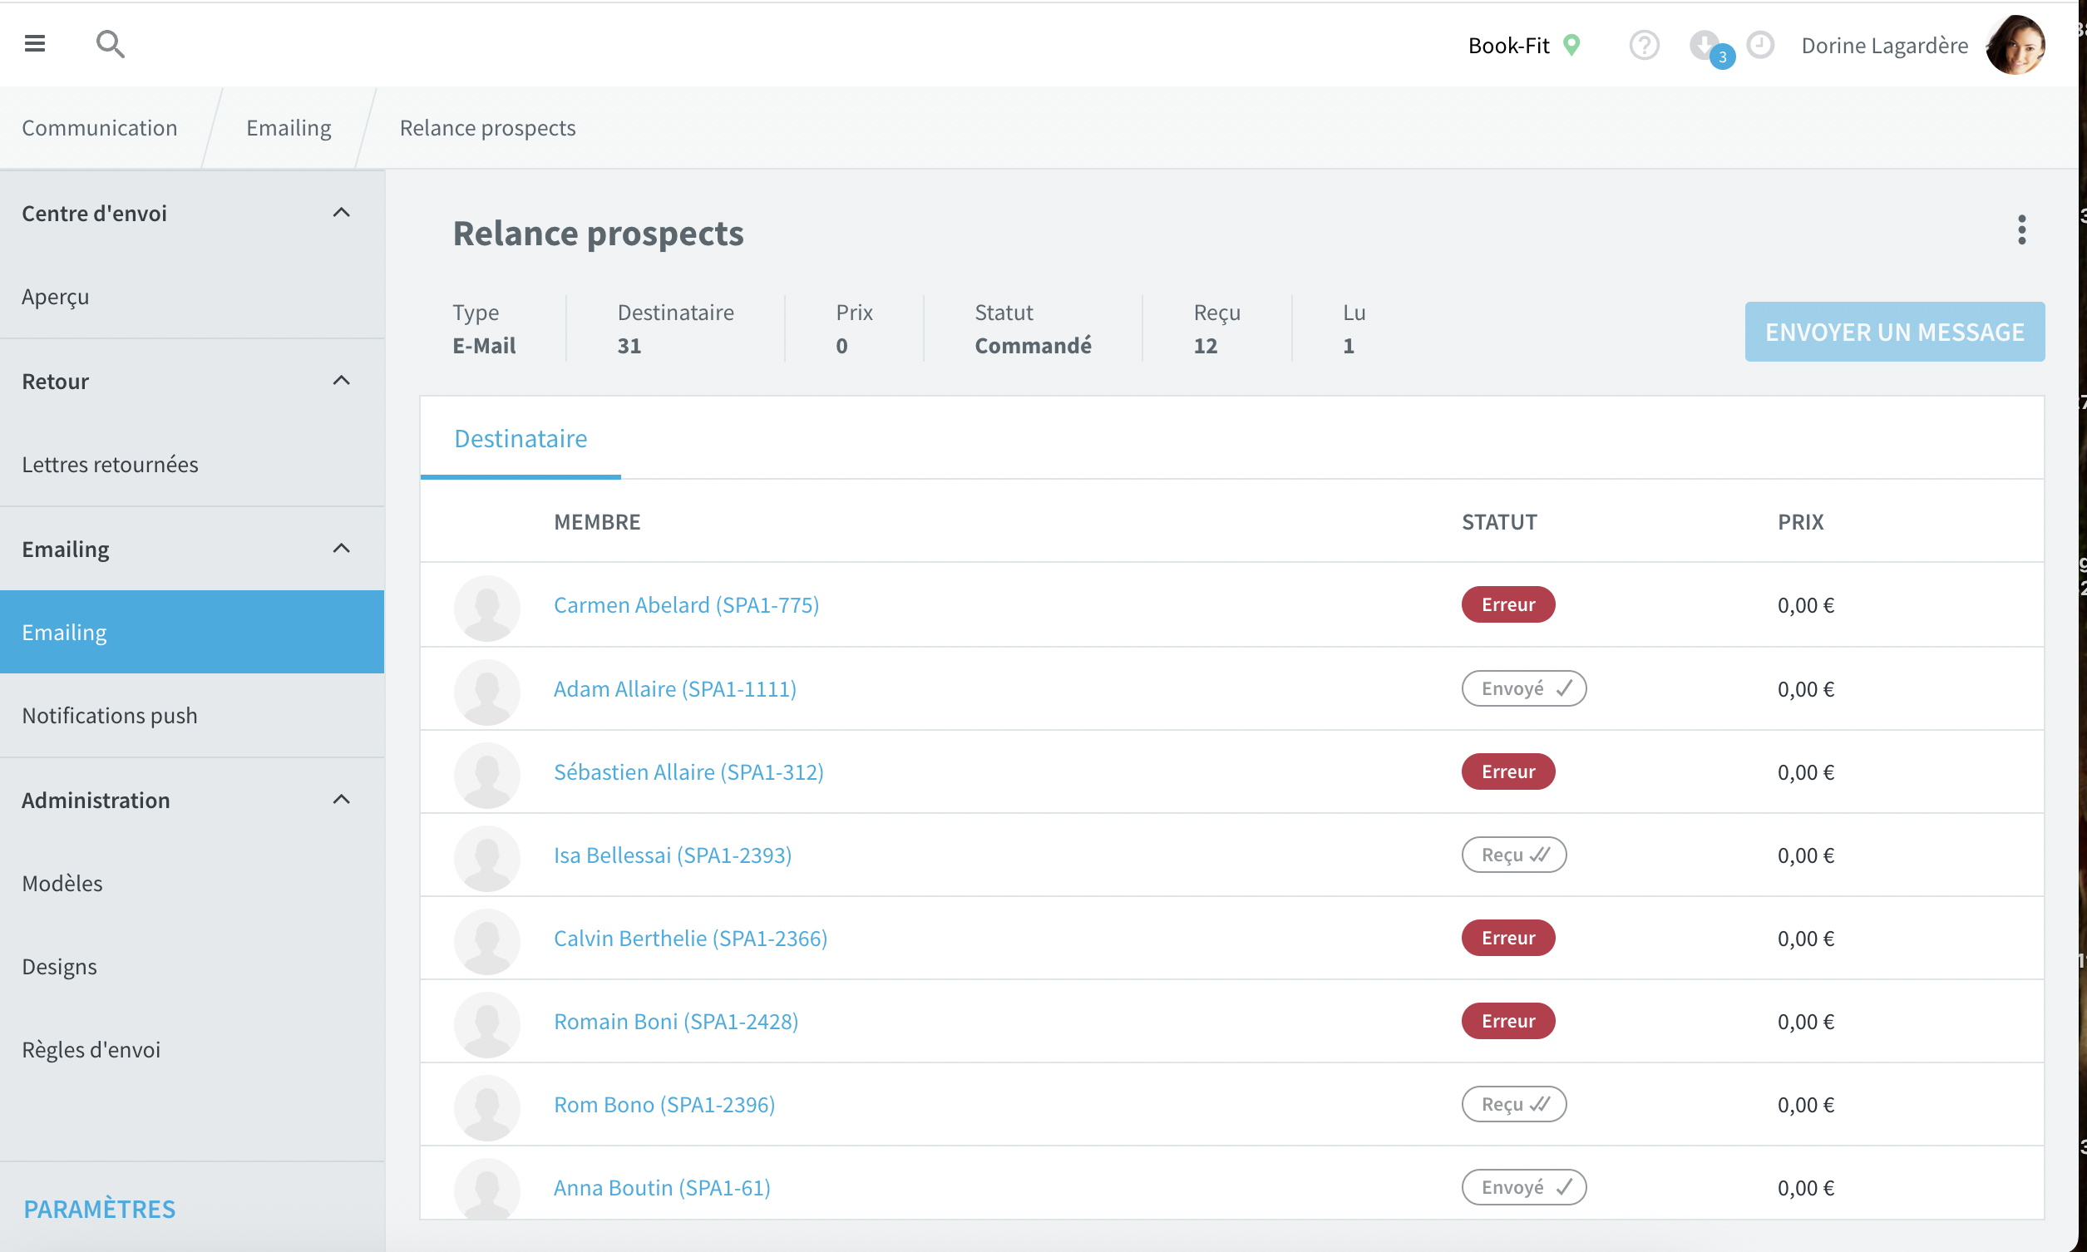Screen dimensions: 2087x1252
Task: Click the clock history icon
Action: (x=1759, y=45)
